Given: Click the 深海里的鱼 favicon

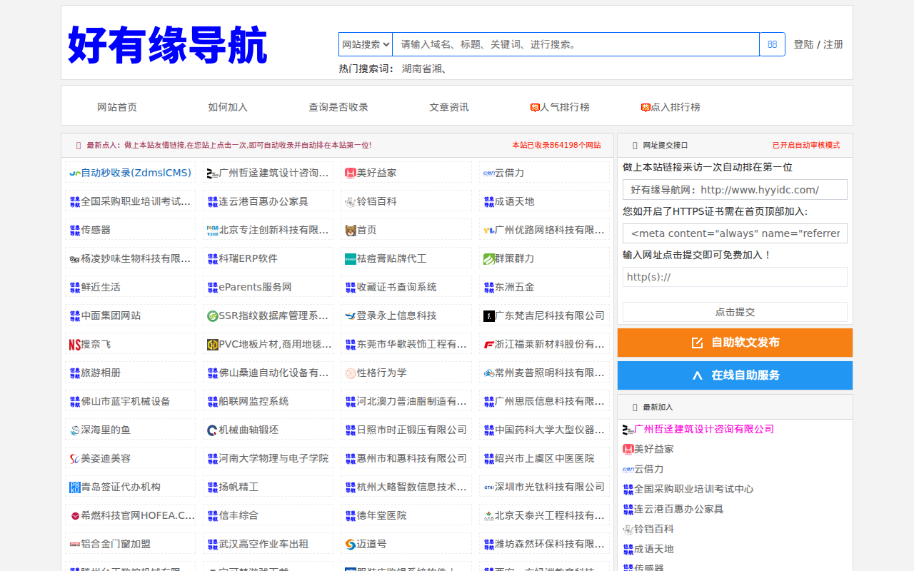Looking at the screenshot, I should pyautogui.click(x=75, y=430).
